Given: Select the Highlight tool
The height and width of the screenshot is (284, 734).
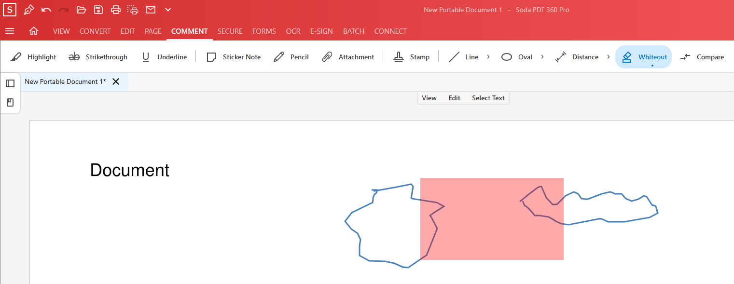Looking at the screenshot, I should [33, 57].
